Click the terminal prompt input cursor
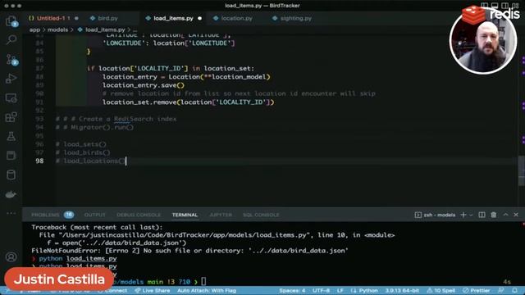The height and width of the screenshot is (295, 525). click(203, 282)
